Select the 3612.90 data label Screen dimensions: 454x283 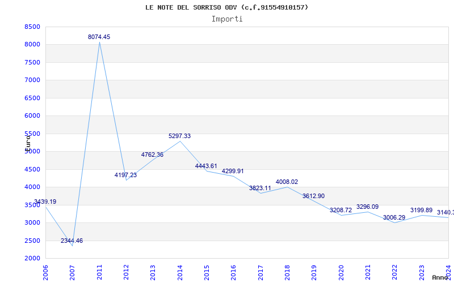(x=314, y=196)
